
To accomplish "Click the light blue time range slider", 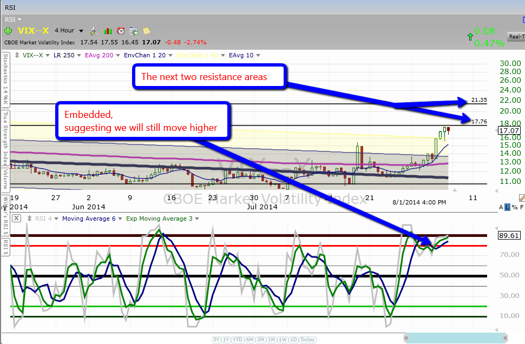I will [x=454, y=337].
